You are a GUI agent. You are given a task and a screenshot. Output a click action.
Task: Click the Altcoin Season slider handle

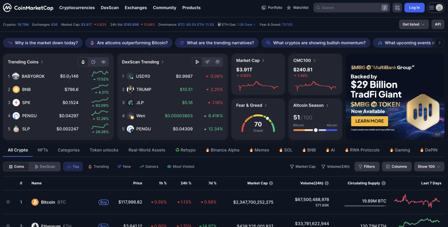click(x=316, y=130)
